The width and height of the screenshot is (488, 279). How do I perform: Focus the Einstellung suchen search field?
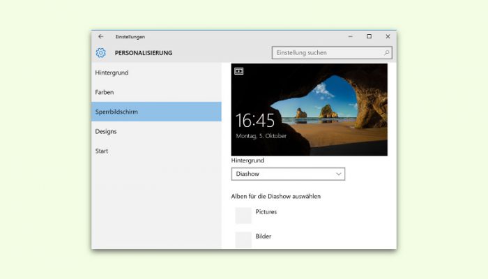pos(332,52)
